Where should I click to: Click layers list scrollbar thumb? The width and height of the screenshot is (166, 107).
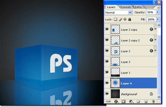coord(159,64)
